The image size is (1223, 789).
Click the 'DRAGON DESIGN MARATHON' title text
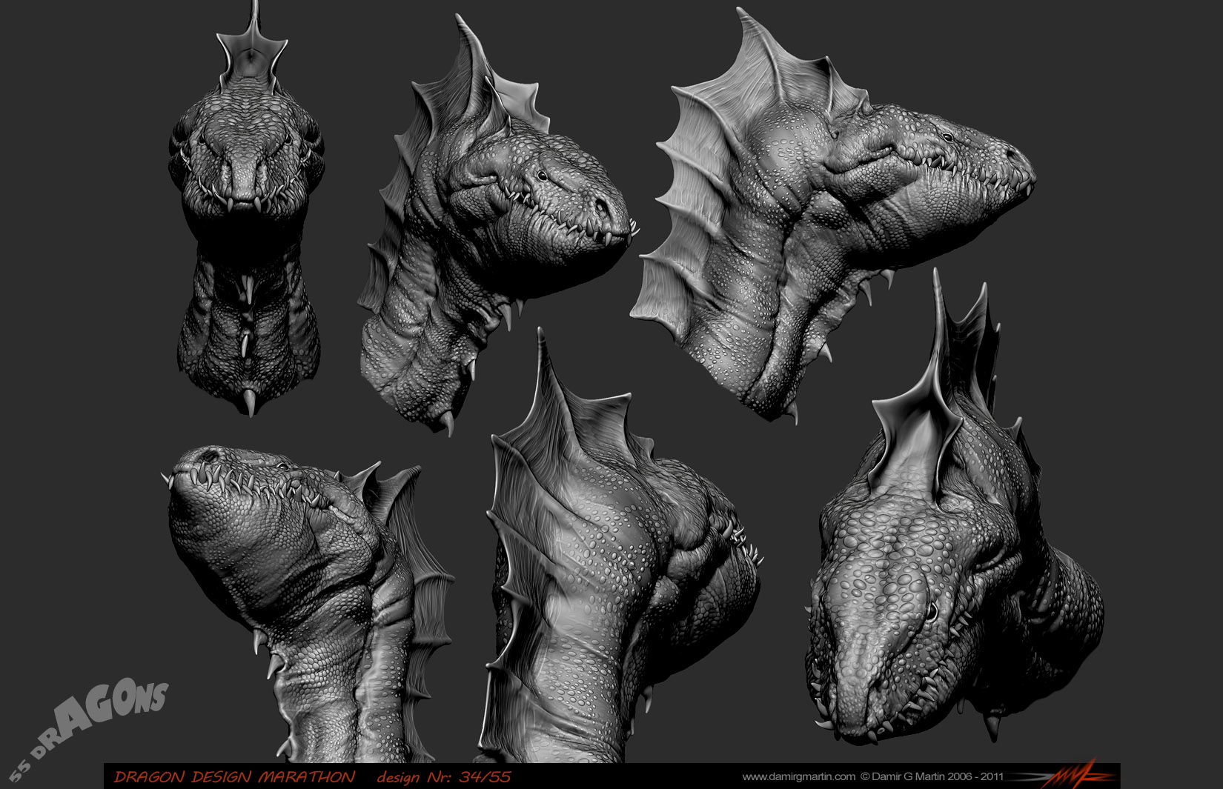coord(234,777)
